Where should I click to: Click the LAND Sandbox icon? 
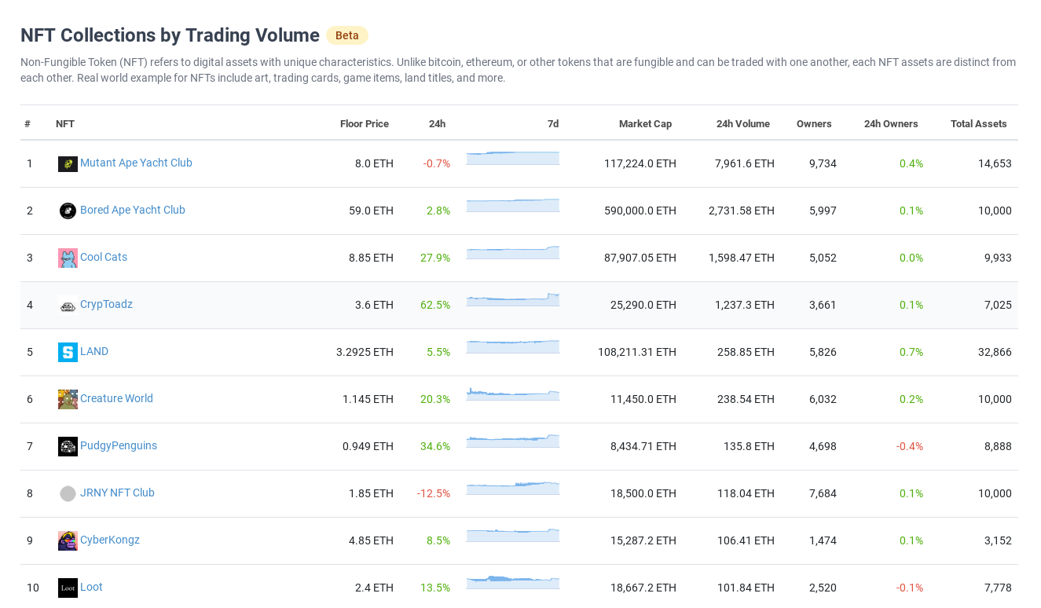pos(68,352)
